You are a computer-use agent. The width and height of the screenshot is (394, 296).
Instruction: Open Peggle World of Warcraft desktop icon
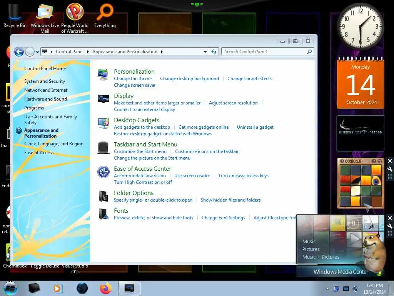coord(75,18)
